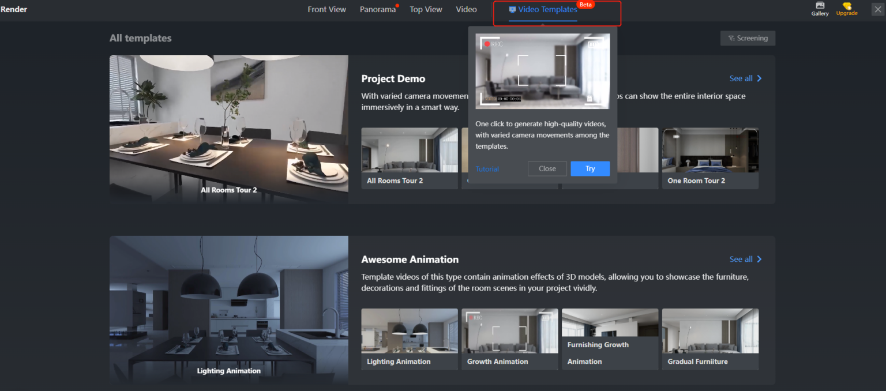The image size is (886, 391).
Task: Open the Tutorial link
Action: click(487, 168)
